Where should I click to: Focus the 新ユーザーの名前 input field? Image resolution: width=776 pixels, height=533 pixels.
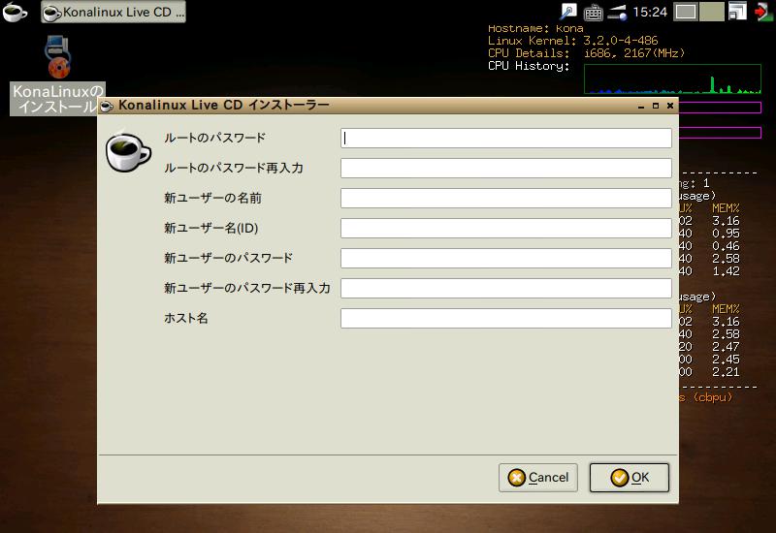pyautogui.click(x=505, y=199)
